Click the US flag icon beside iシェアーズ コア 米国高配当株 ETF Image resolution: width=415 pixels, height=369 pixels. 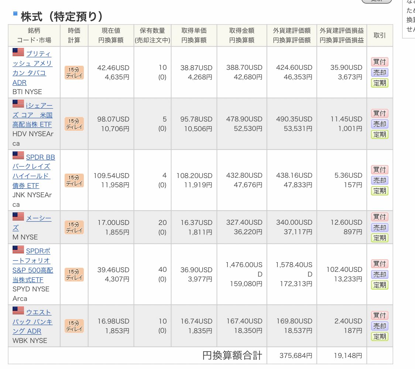pos(18,104)
